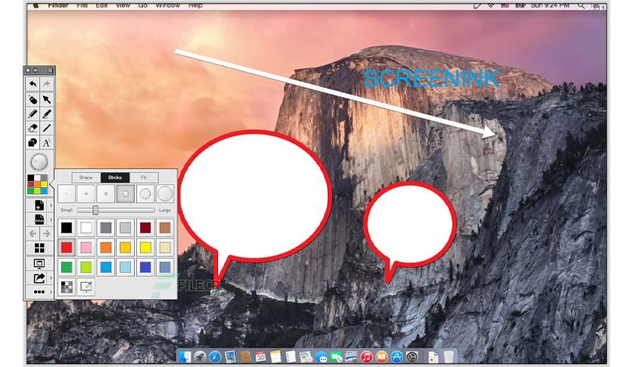Pick the brown color swatch
The image size is (633, 367).
coord(165,227)
